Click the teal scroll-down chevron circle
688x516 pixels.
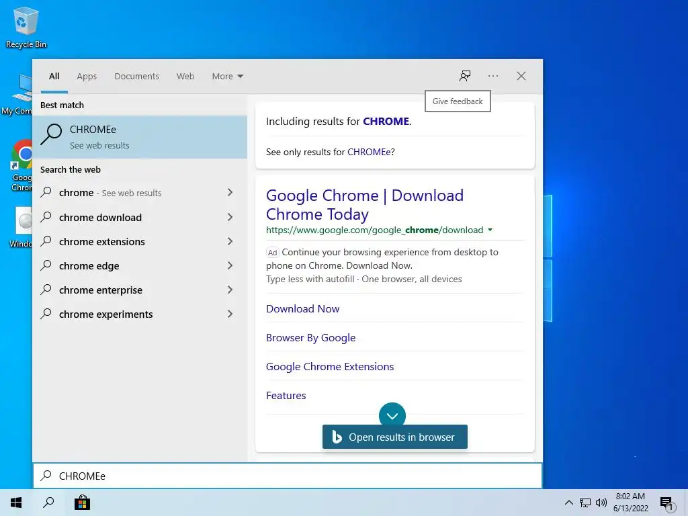(x=392, y=415)
